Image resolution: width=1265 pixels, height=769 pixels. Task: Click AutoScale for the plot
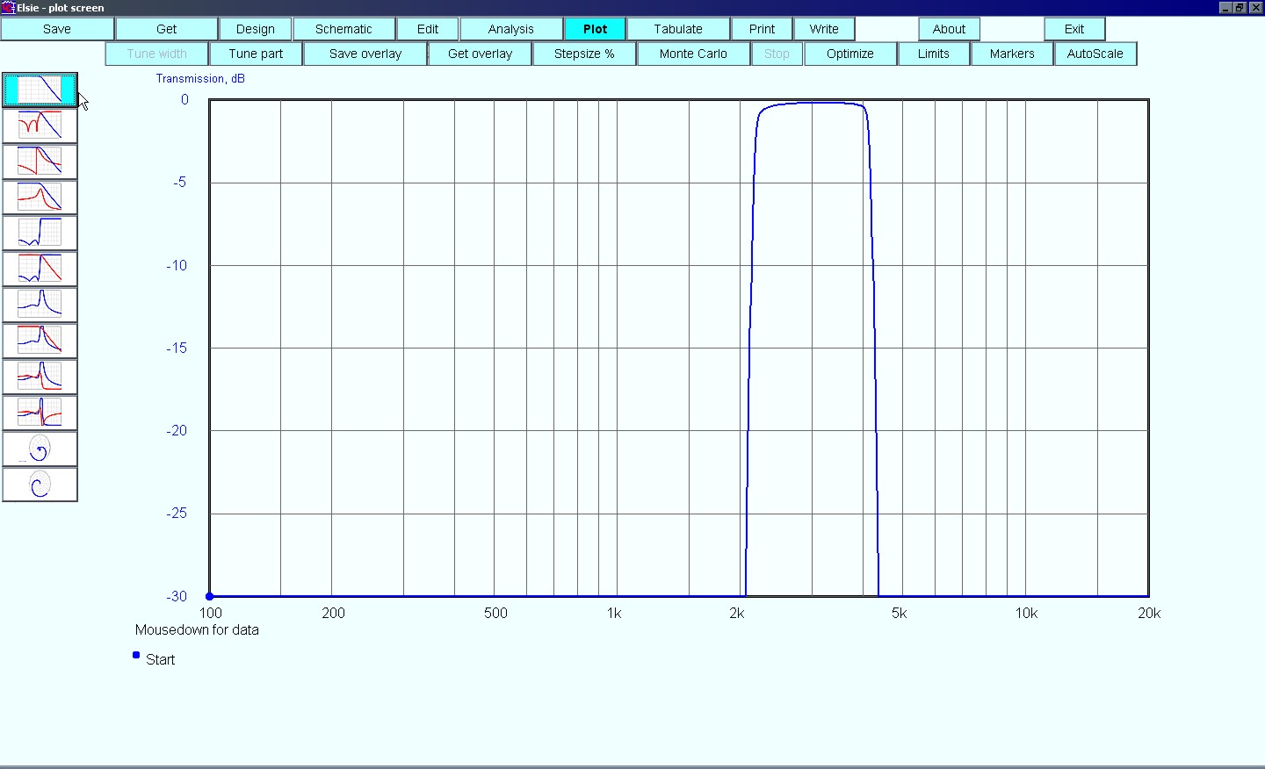click(1095, 54)
